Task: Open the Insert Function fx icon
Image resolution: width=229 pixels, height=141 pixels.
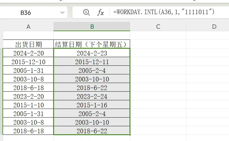Action: click(x=100, y=12)
